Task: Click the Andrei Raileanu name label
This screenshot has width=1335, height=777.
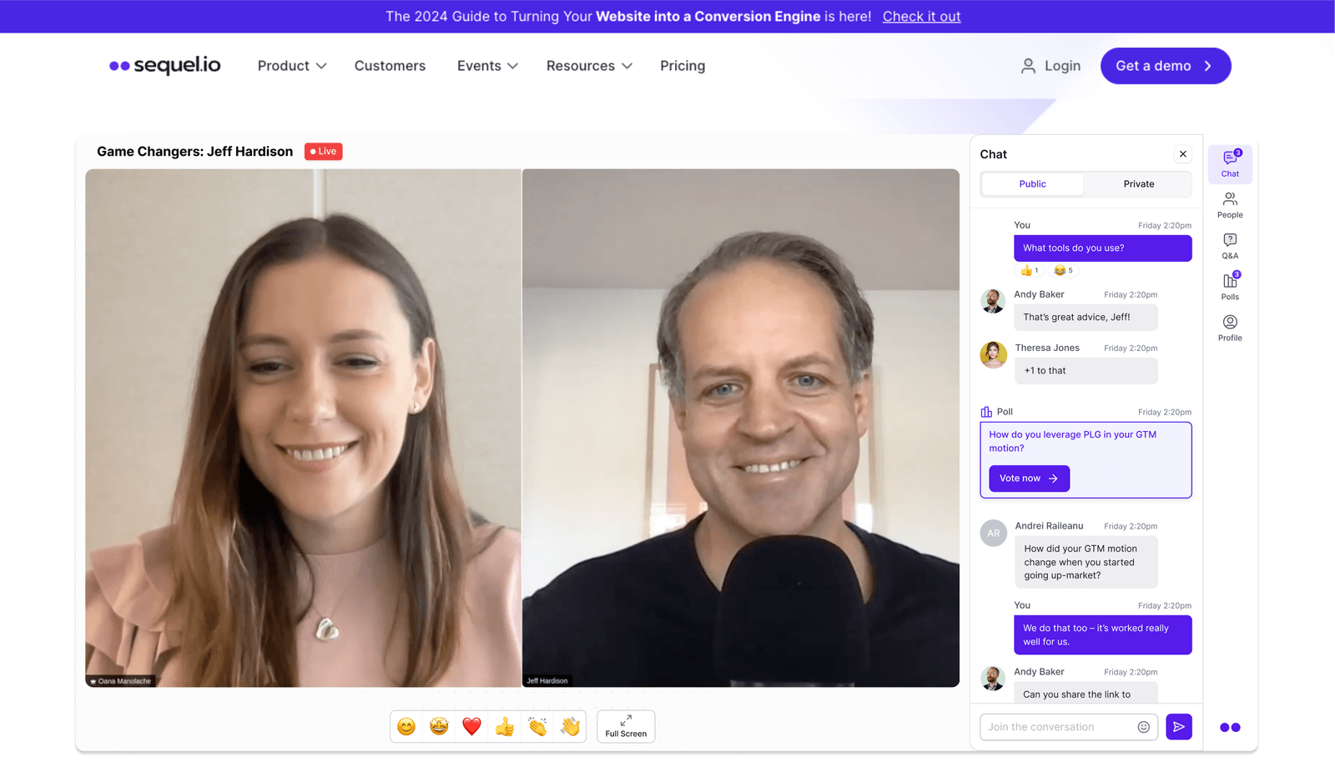Action: click(1049, 526)
